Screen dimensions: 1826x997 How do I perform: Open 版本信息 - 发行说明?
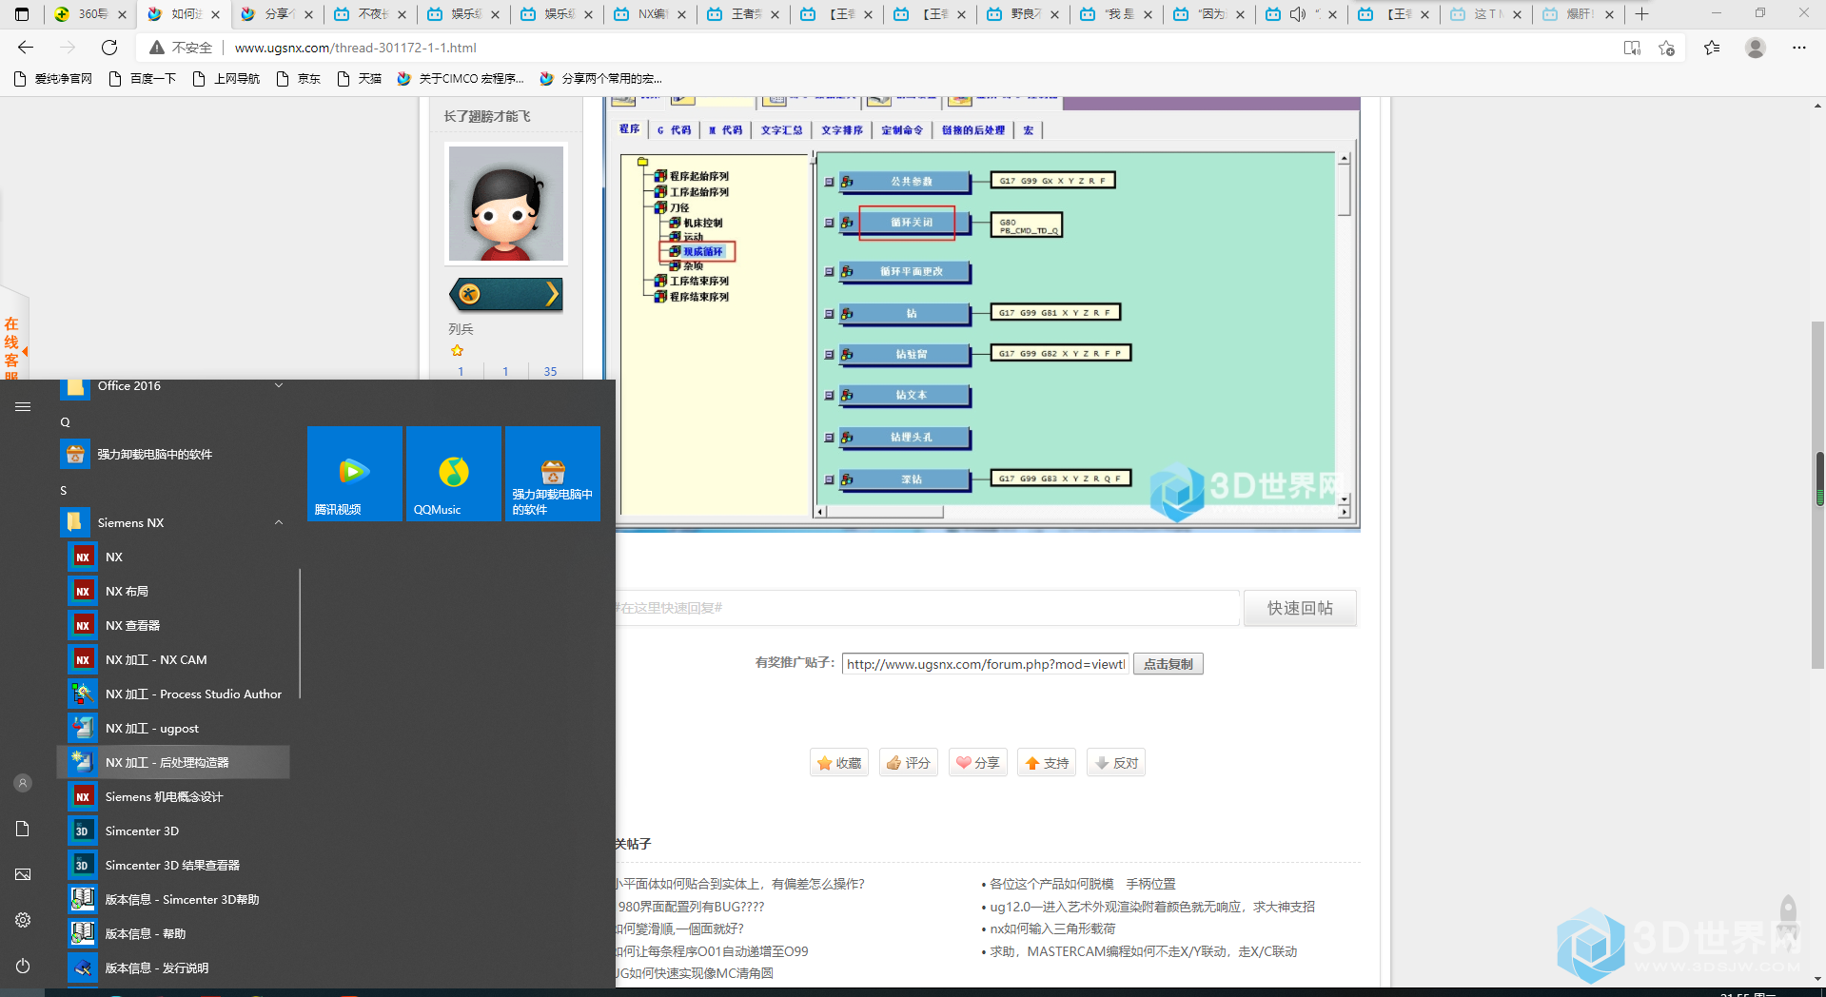click(x=173, y=968)
